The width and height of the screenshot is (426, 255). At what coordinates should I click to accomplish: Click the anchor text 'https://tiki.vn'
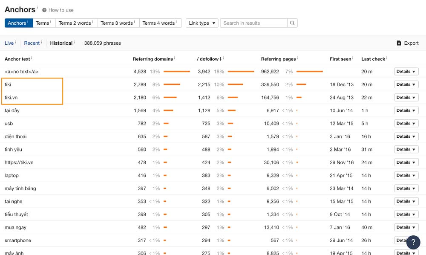(x=19, y=162)
